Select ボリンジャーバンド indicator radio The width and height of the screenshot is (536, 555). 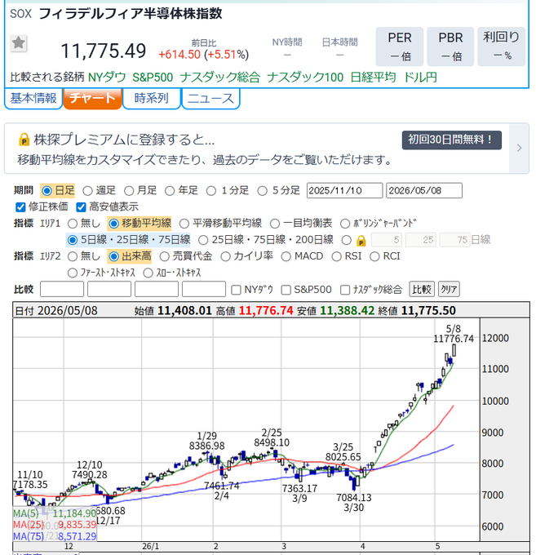(345, 224)
